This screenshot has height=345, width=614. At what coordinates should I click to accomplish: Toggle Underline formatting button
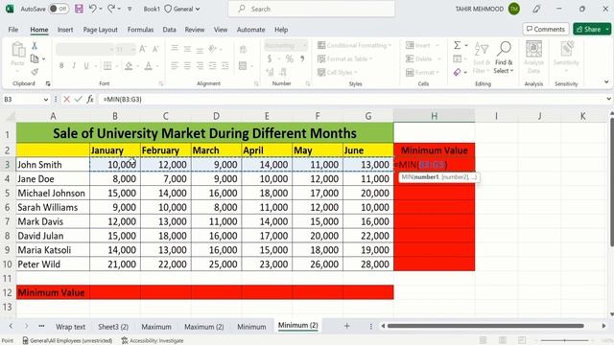click(86, 66)
